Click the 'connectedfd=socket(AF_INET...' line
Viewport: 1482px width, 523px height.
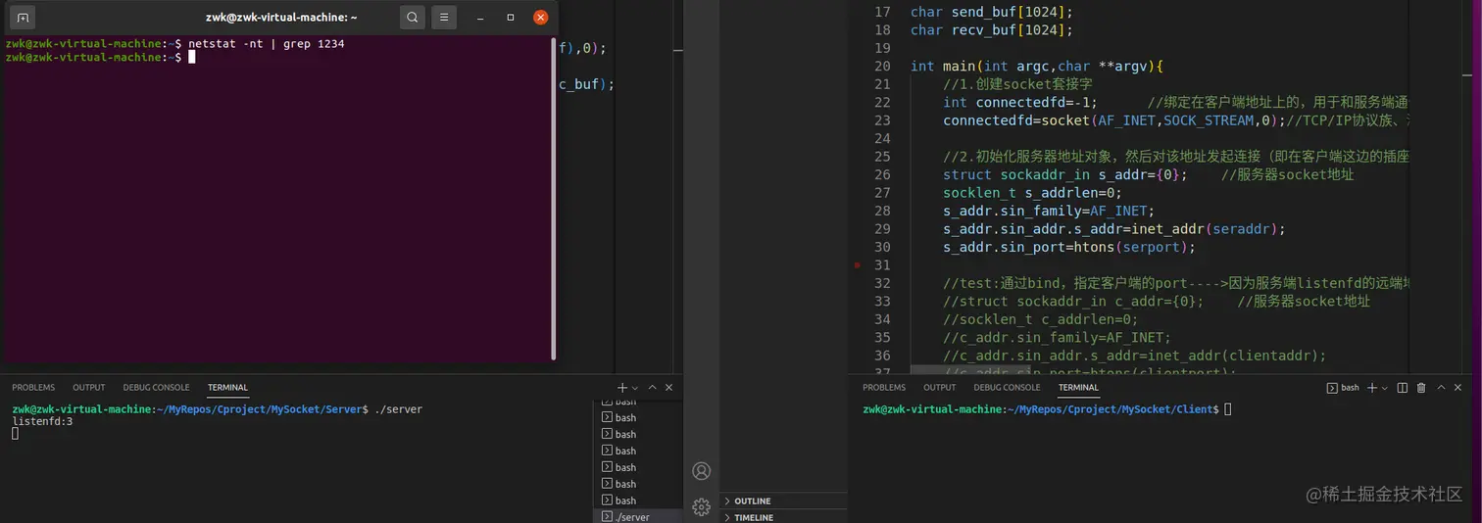click(x=1175, y=120)
